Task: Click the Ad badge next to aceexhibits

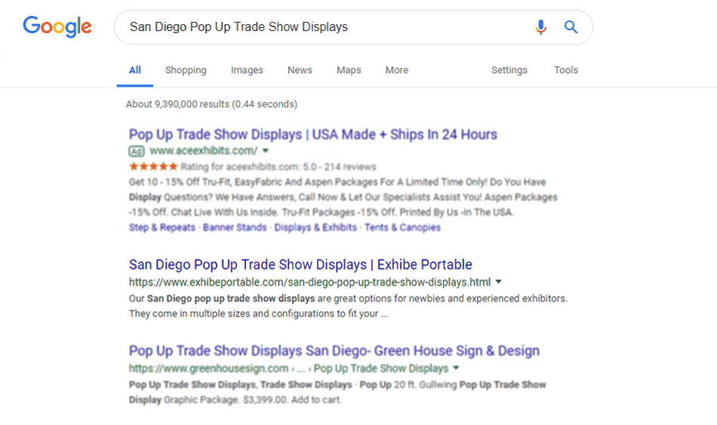Action: pos(137,151)
